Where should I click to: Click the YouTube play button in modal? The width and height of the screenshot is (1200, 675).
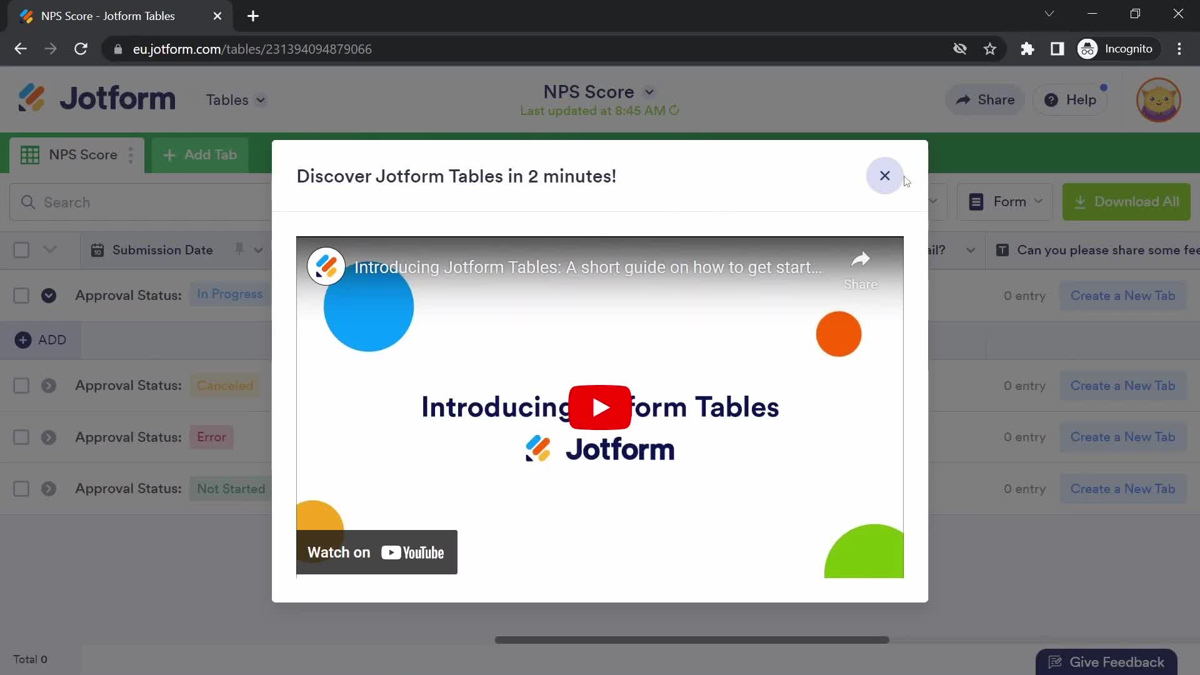point(600,407)
